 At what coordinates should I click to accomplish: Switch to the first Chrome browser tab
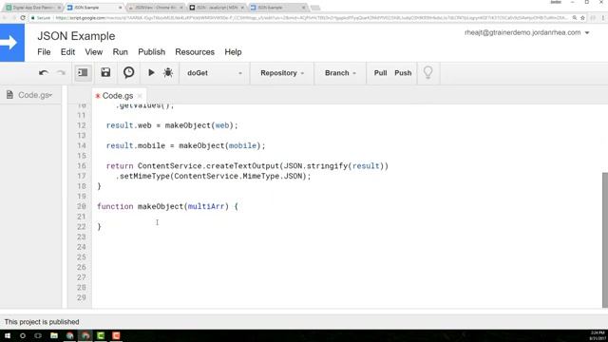point(33,8)
